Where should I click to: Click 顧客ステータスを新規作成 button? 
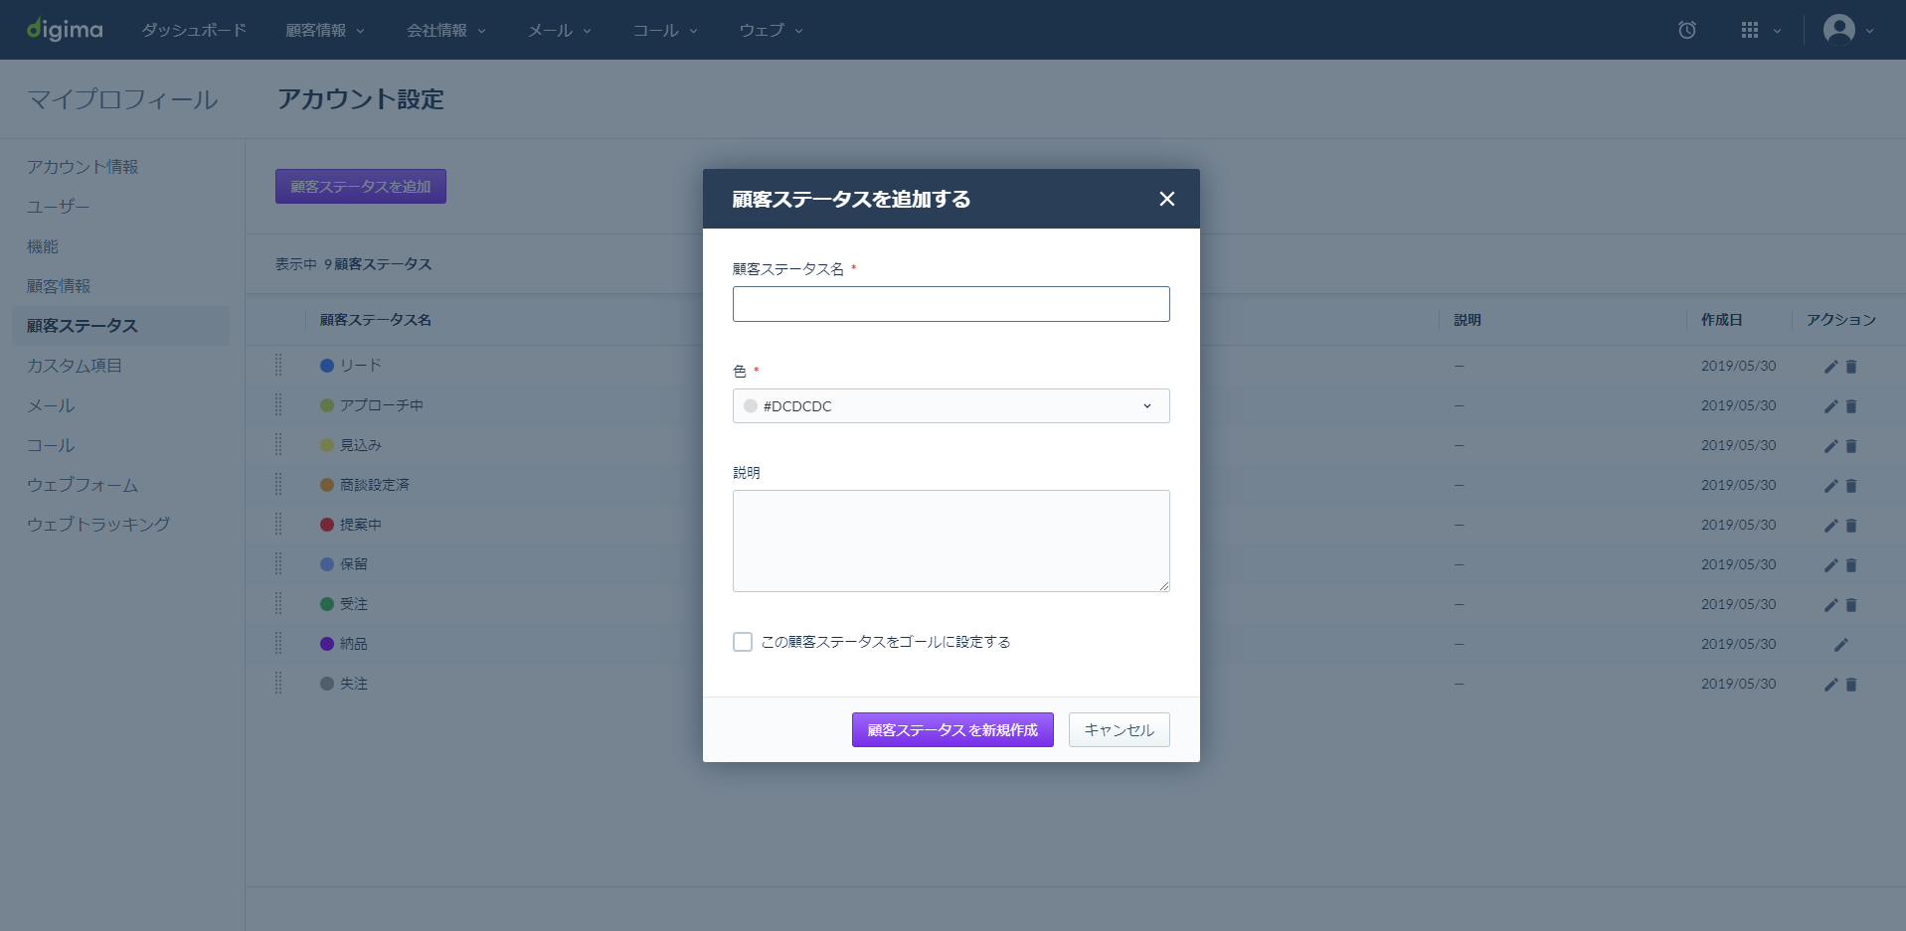tap(953, 729)
